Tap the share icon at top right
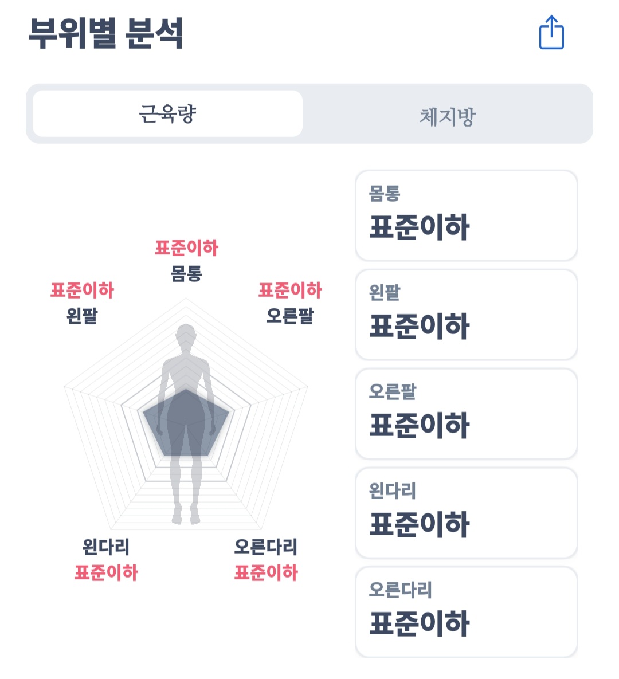Image resolution: width=619 pixels, height=679 pixels. pos(551,33)
